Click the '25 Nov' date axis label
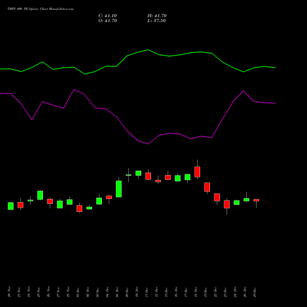The height and width of the screenshot is (307, 307). (x=39, y=292)
